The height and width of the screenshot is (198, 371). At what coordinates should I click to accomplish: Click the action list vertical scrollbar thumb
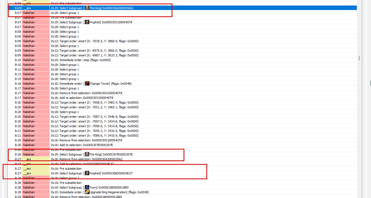tap(359, 58)
